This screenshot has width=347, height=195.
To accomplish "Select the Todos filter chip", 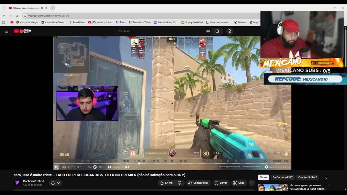I will click(x=264, y=177).
